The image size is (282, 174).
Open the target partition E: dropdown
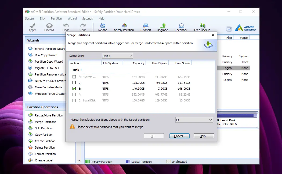point(194,120)
